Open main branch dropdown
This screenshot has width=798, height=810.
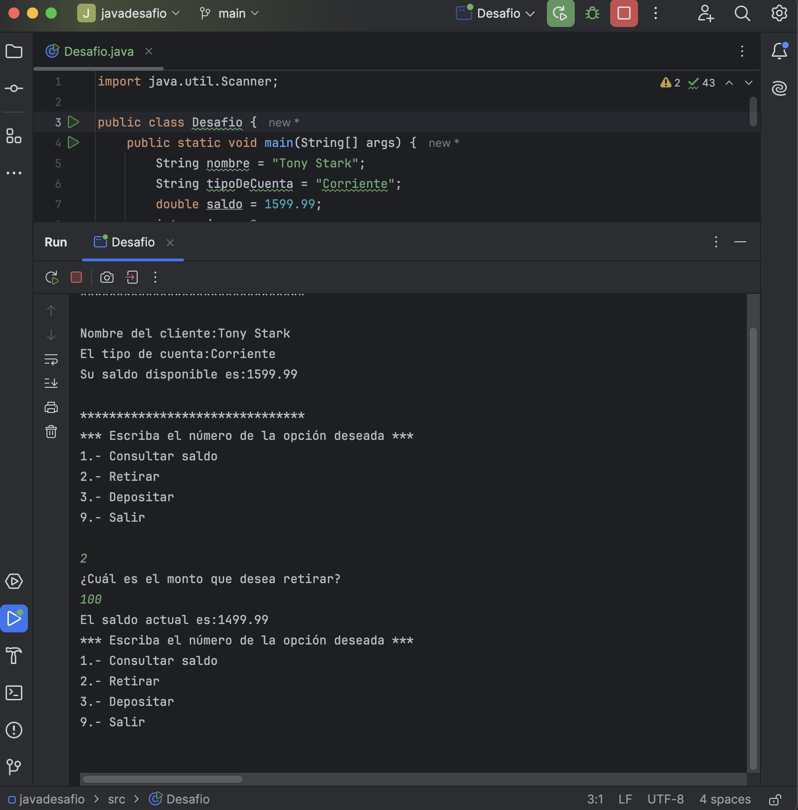tap(229, 13)
